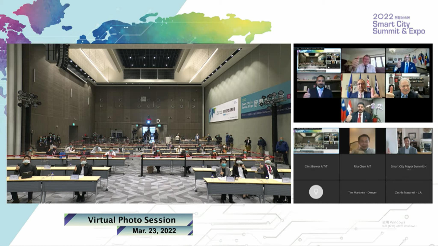Select the Clint Brewer AIT/T participant tile
This screenshot has height=246, width=438.
[316, 167]
